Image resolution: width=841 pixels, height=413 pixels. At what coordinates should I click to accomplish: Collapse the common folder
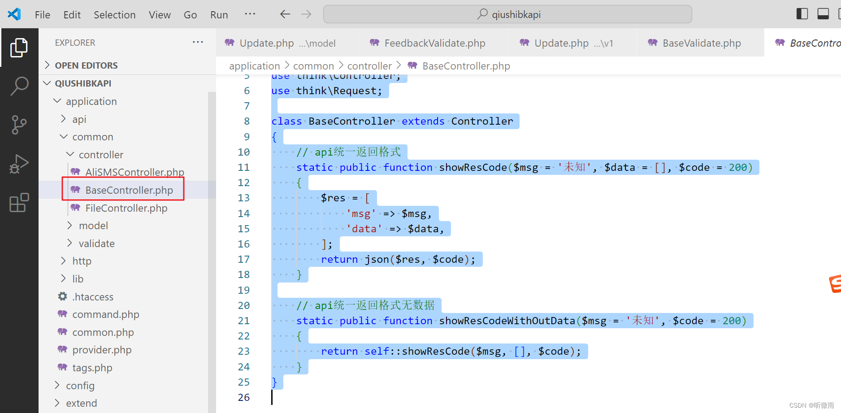click(x=123, y=137)
